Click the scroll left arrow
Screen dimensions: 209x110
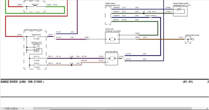[23, 109]
